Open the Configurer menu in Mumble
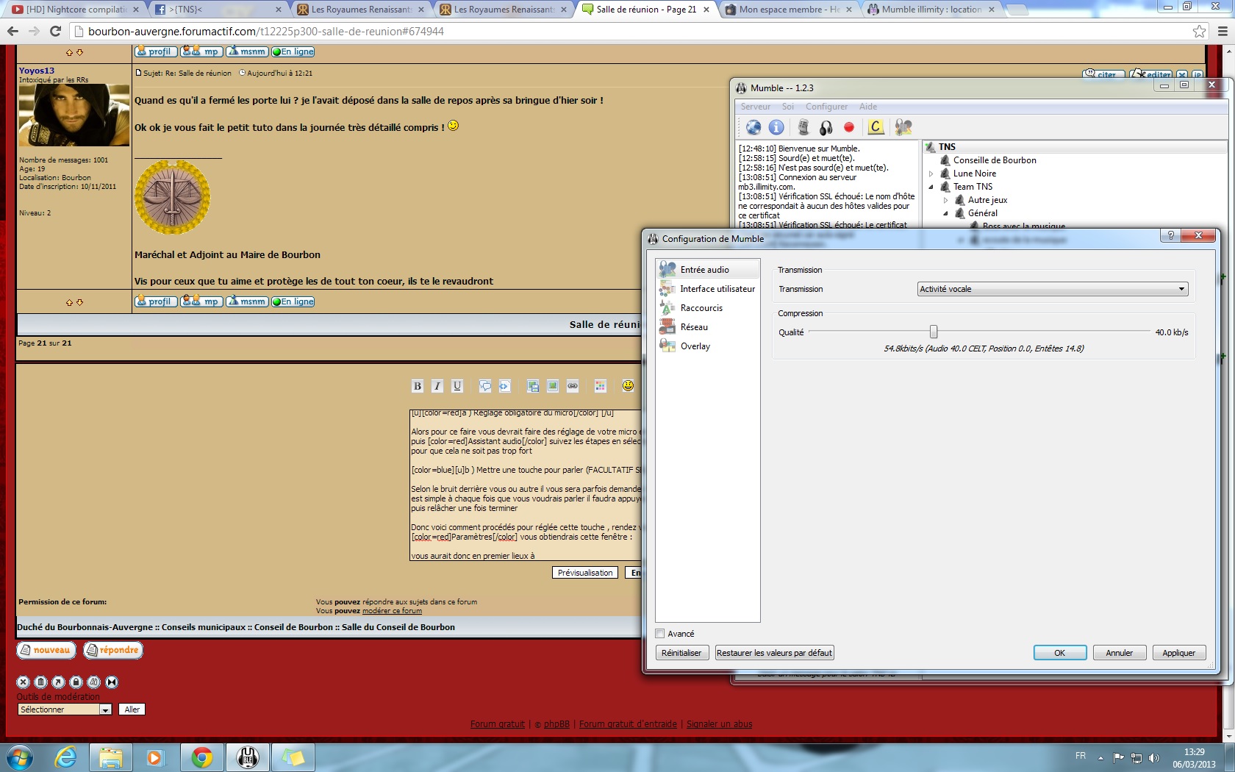 (826, 107)
